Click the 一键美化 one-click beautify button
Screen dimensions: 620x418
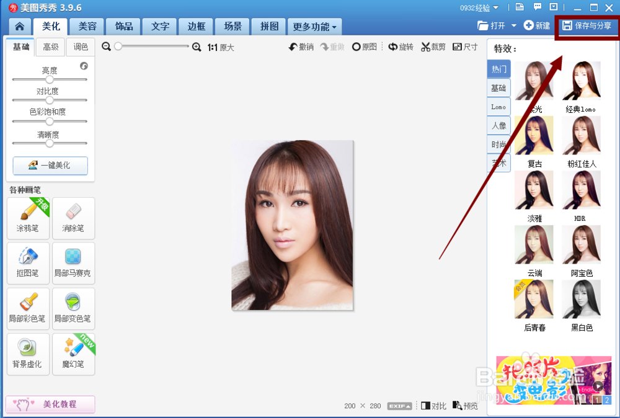point(50,166)
